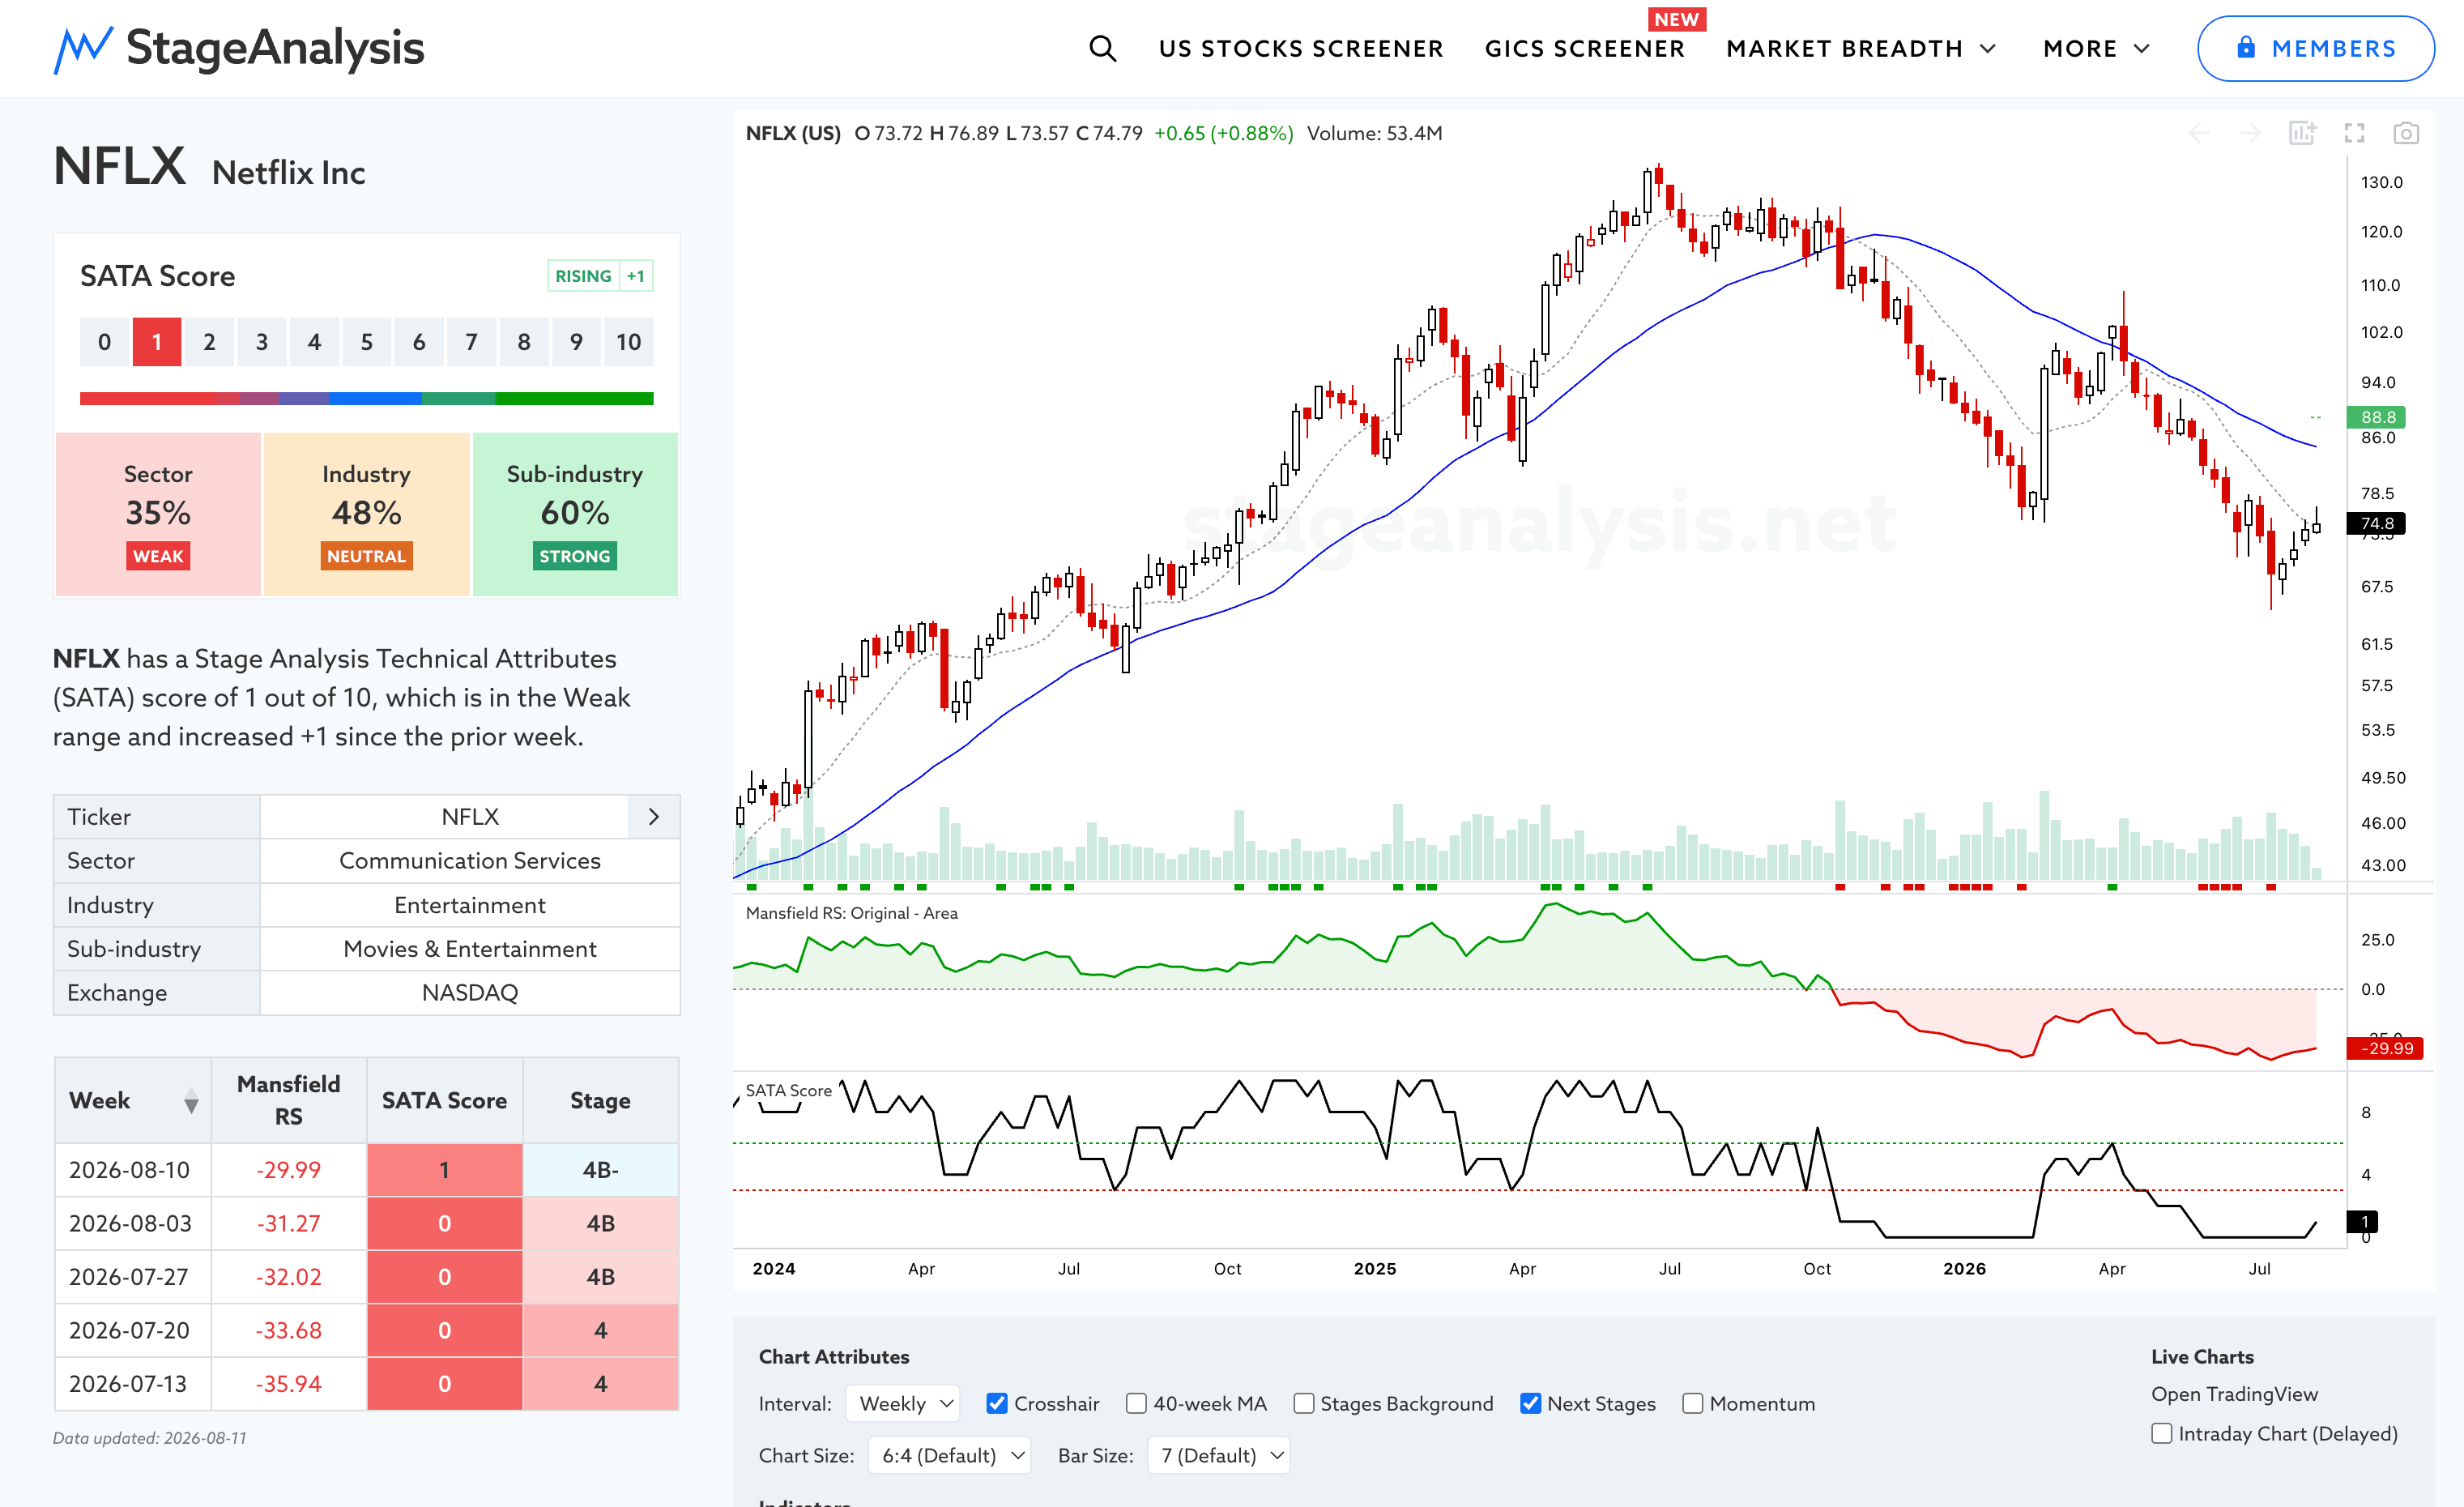2464x1507 pixels.
Task: Sort table by the Week sort arrows
Action: (x=191, y=1101)
